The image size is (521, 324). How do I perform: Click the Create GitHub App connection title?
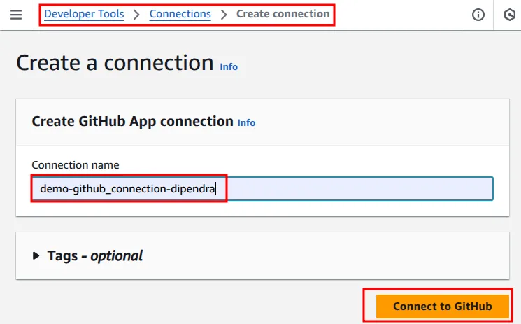pos(133,122)
